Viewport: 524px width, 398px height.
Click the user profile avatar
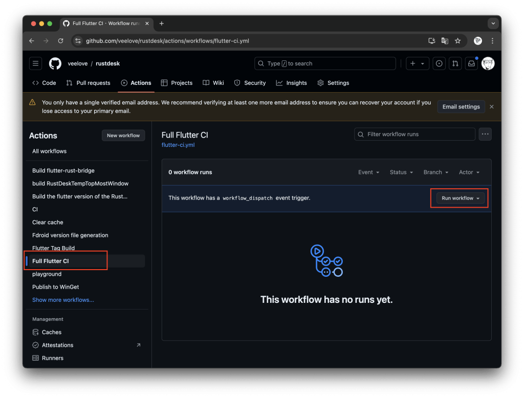point(488,63)
